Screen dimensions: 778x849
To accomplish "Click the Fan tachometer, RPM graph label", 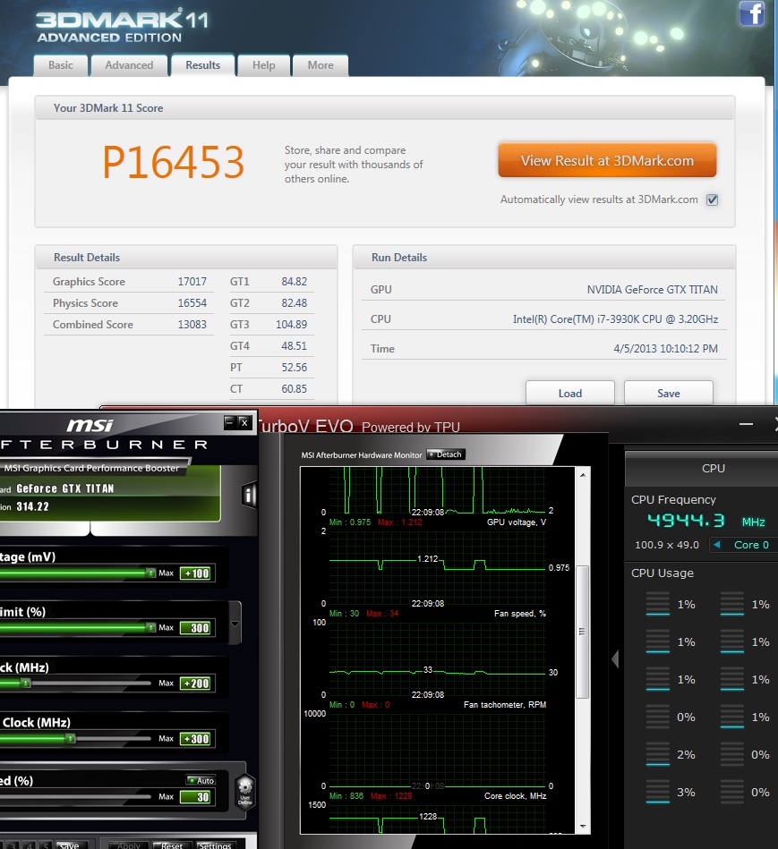I will tap(505, 704).
